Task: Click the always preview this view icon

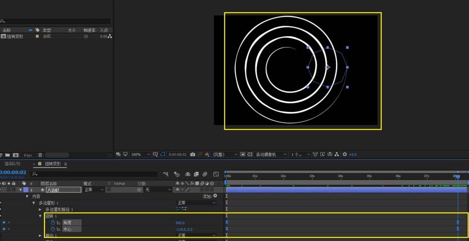Action: (x=118, y=154)
